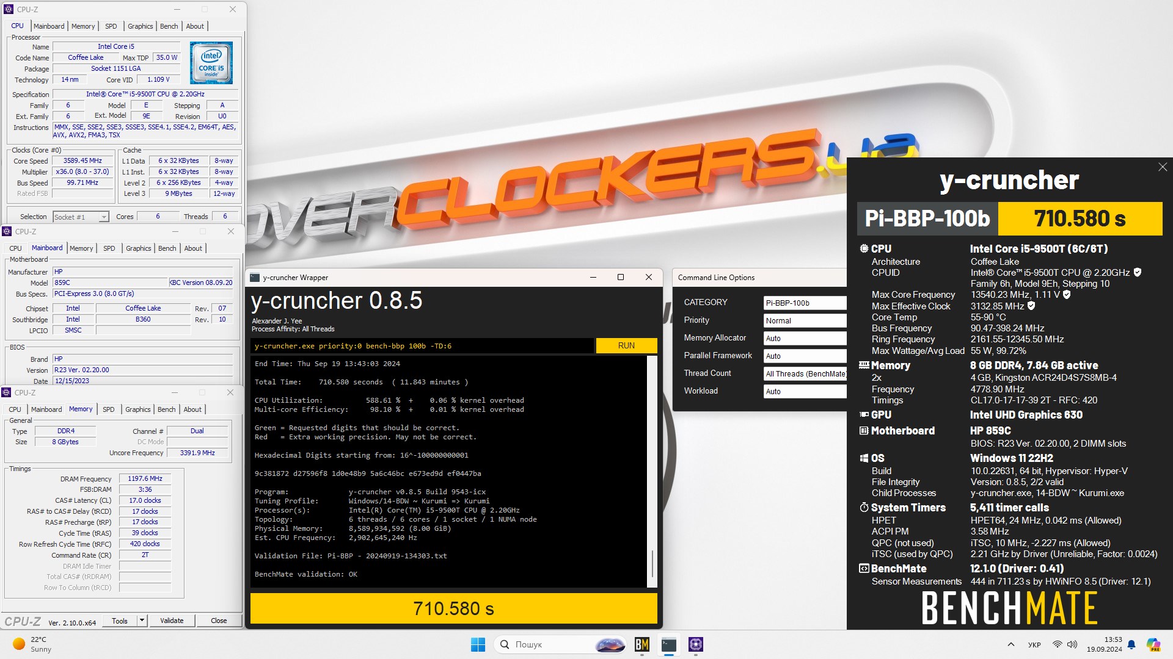Open the SPD tab in top CPU-Z window

pos(111,26)
